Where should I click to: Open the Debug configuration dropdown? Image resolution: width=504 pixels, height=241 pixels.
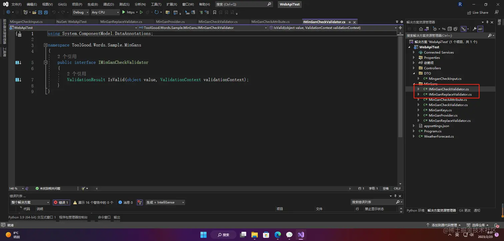(81, 12)
